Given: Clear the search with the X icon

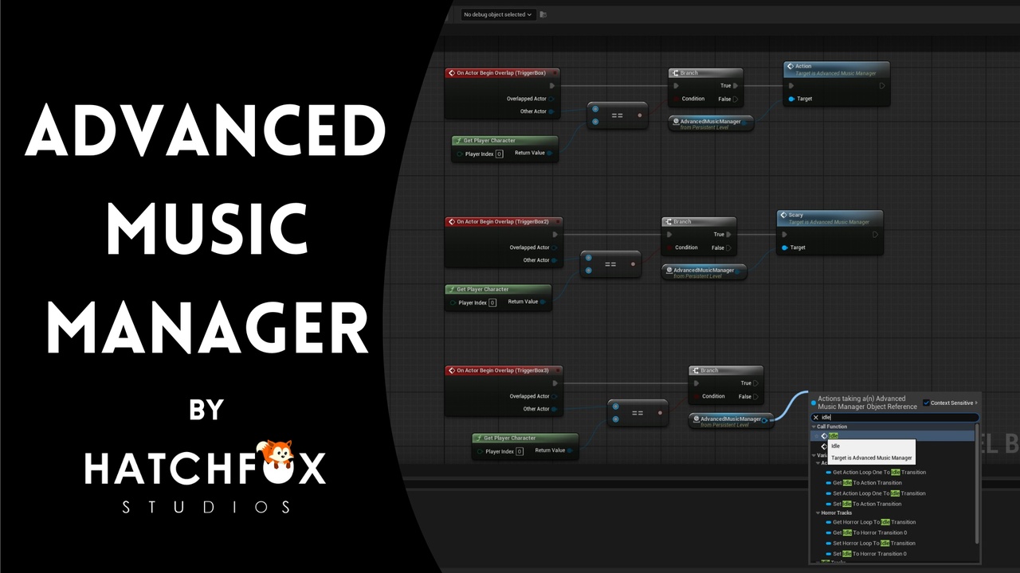Looking at the screenshot, I should (x=815, y=417).
